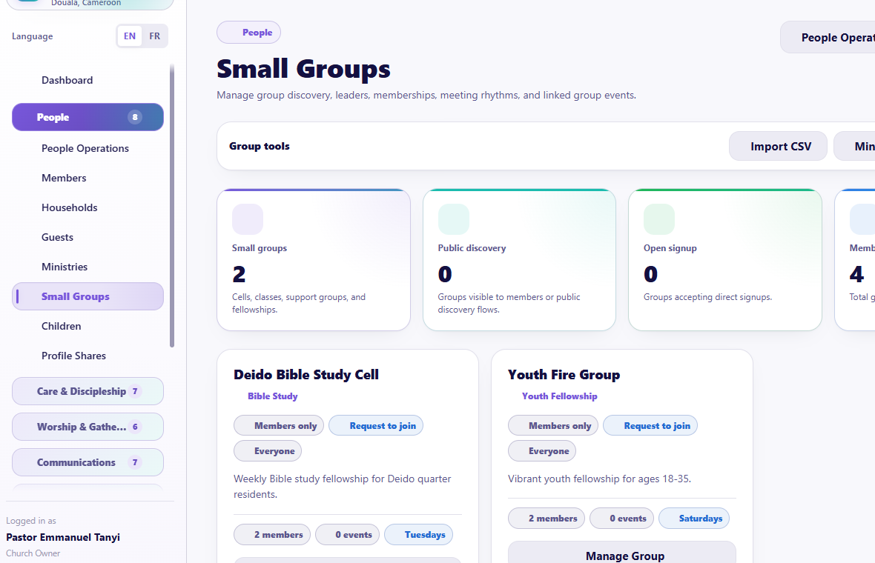Select the Public discovery stat card
The height and width of the screenshot is (563, 875).
point(520,260)
